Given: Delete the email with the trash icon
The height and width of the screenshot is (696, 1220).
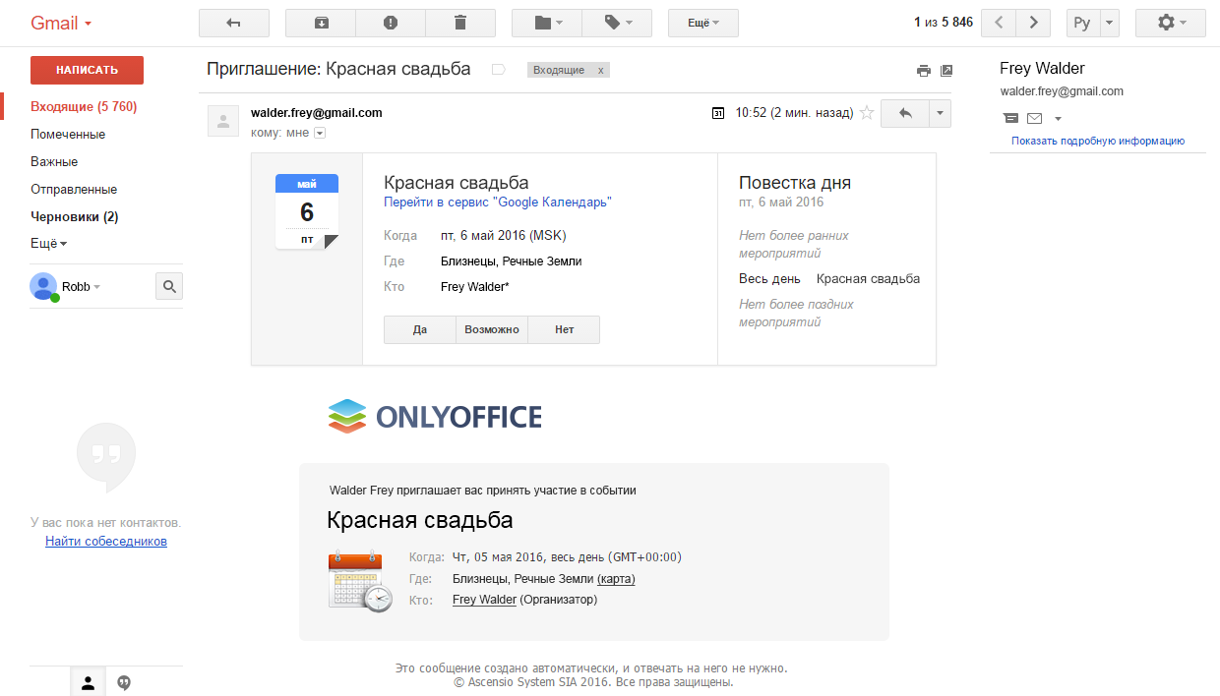Looking at the screenshot, I should pos(460,23).
